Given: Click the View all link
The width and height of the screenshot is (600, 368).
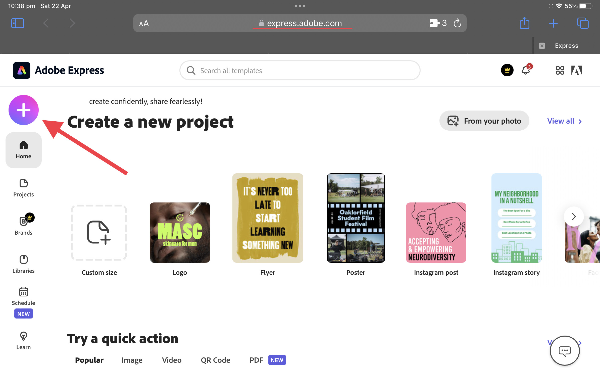Looking at the screenshot, I should click(561, 121).
